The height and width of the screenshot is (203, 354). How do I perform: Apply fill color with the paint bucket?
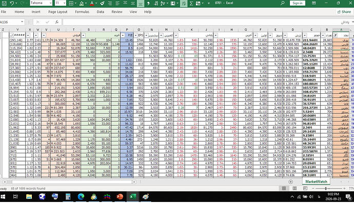(82, 3)
